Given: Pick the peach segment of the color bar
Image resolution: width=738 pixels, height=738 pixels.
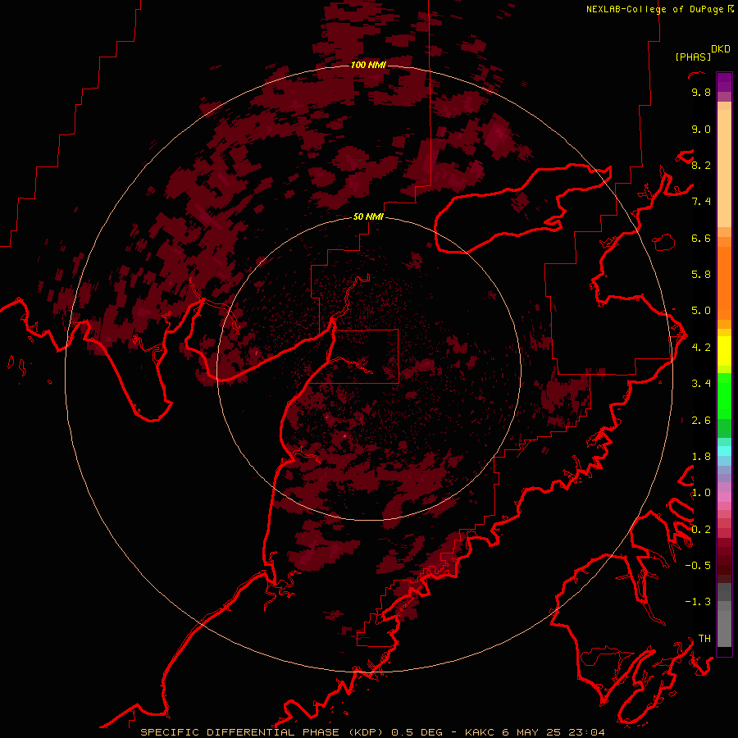Looking at the screenshot, I should tap(724, 168).
